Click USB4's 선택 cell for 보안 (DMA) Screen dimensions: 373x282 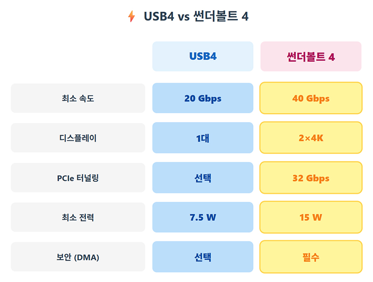[203, 257]
